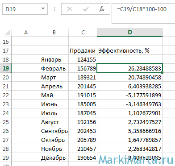Select the 'Июнь' cell
The height and width of the screenshot is (166, 175).
click(54, 104)
